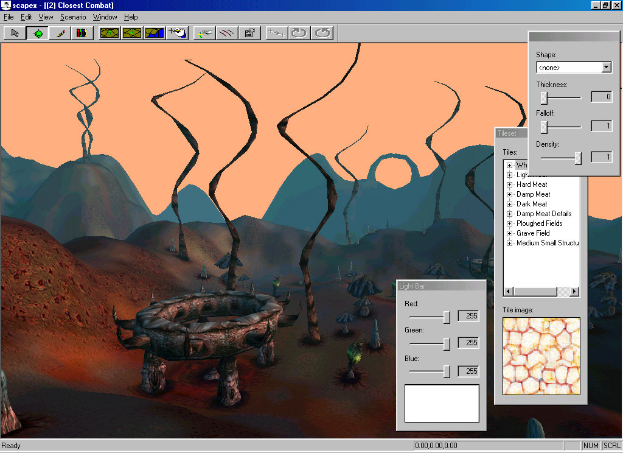Expand the Grave Field tile group
The width and height of the screenshot is (623, 453).
509,233
